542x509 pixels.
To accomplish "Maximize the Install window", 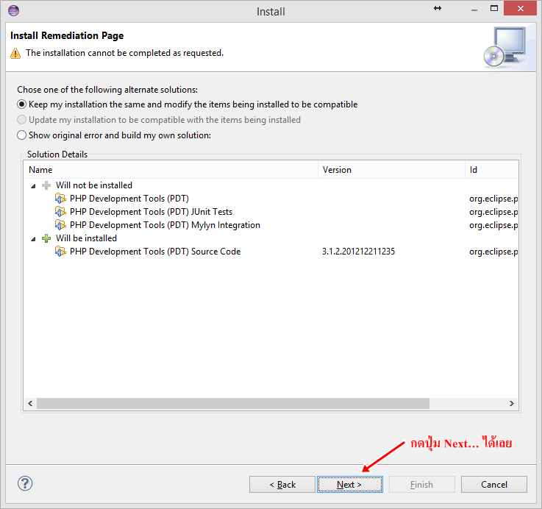I will pos(494,8).
